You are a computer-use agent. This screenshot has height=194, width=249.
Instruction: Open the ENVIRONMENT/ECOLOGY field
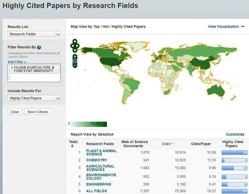coord(101,176)
